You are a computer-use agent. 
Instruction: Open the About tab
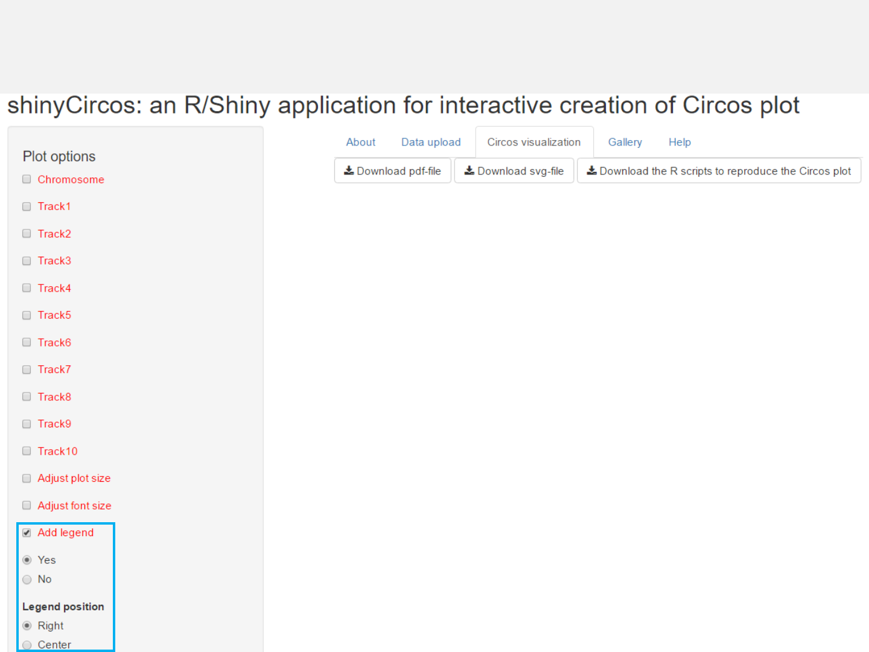point(361,142)
